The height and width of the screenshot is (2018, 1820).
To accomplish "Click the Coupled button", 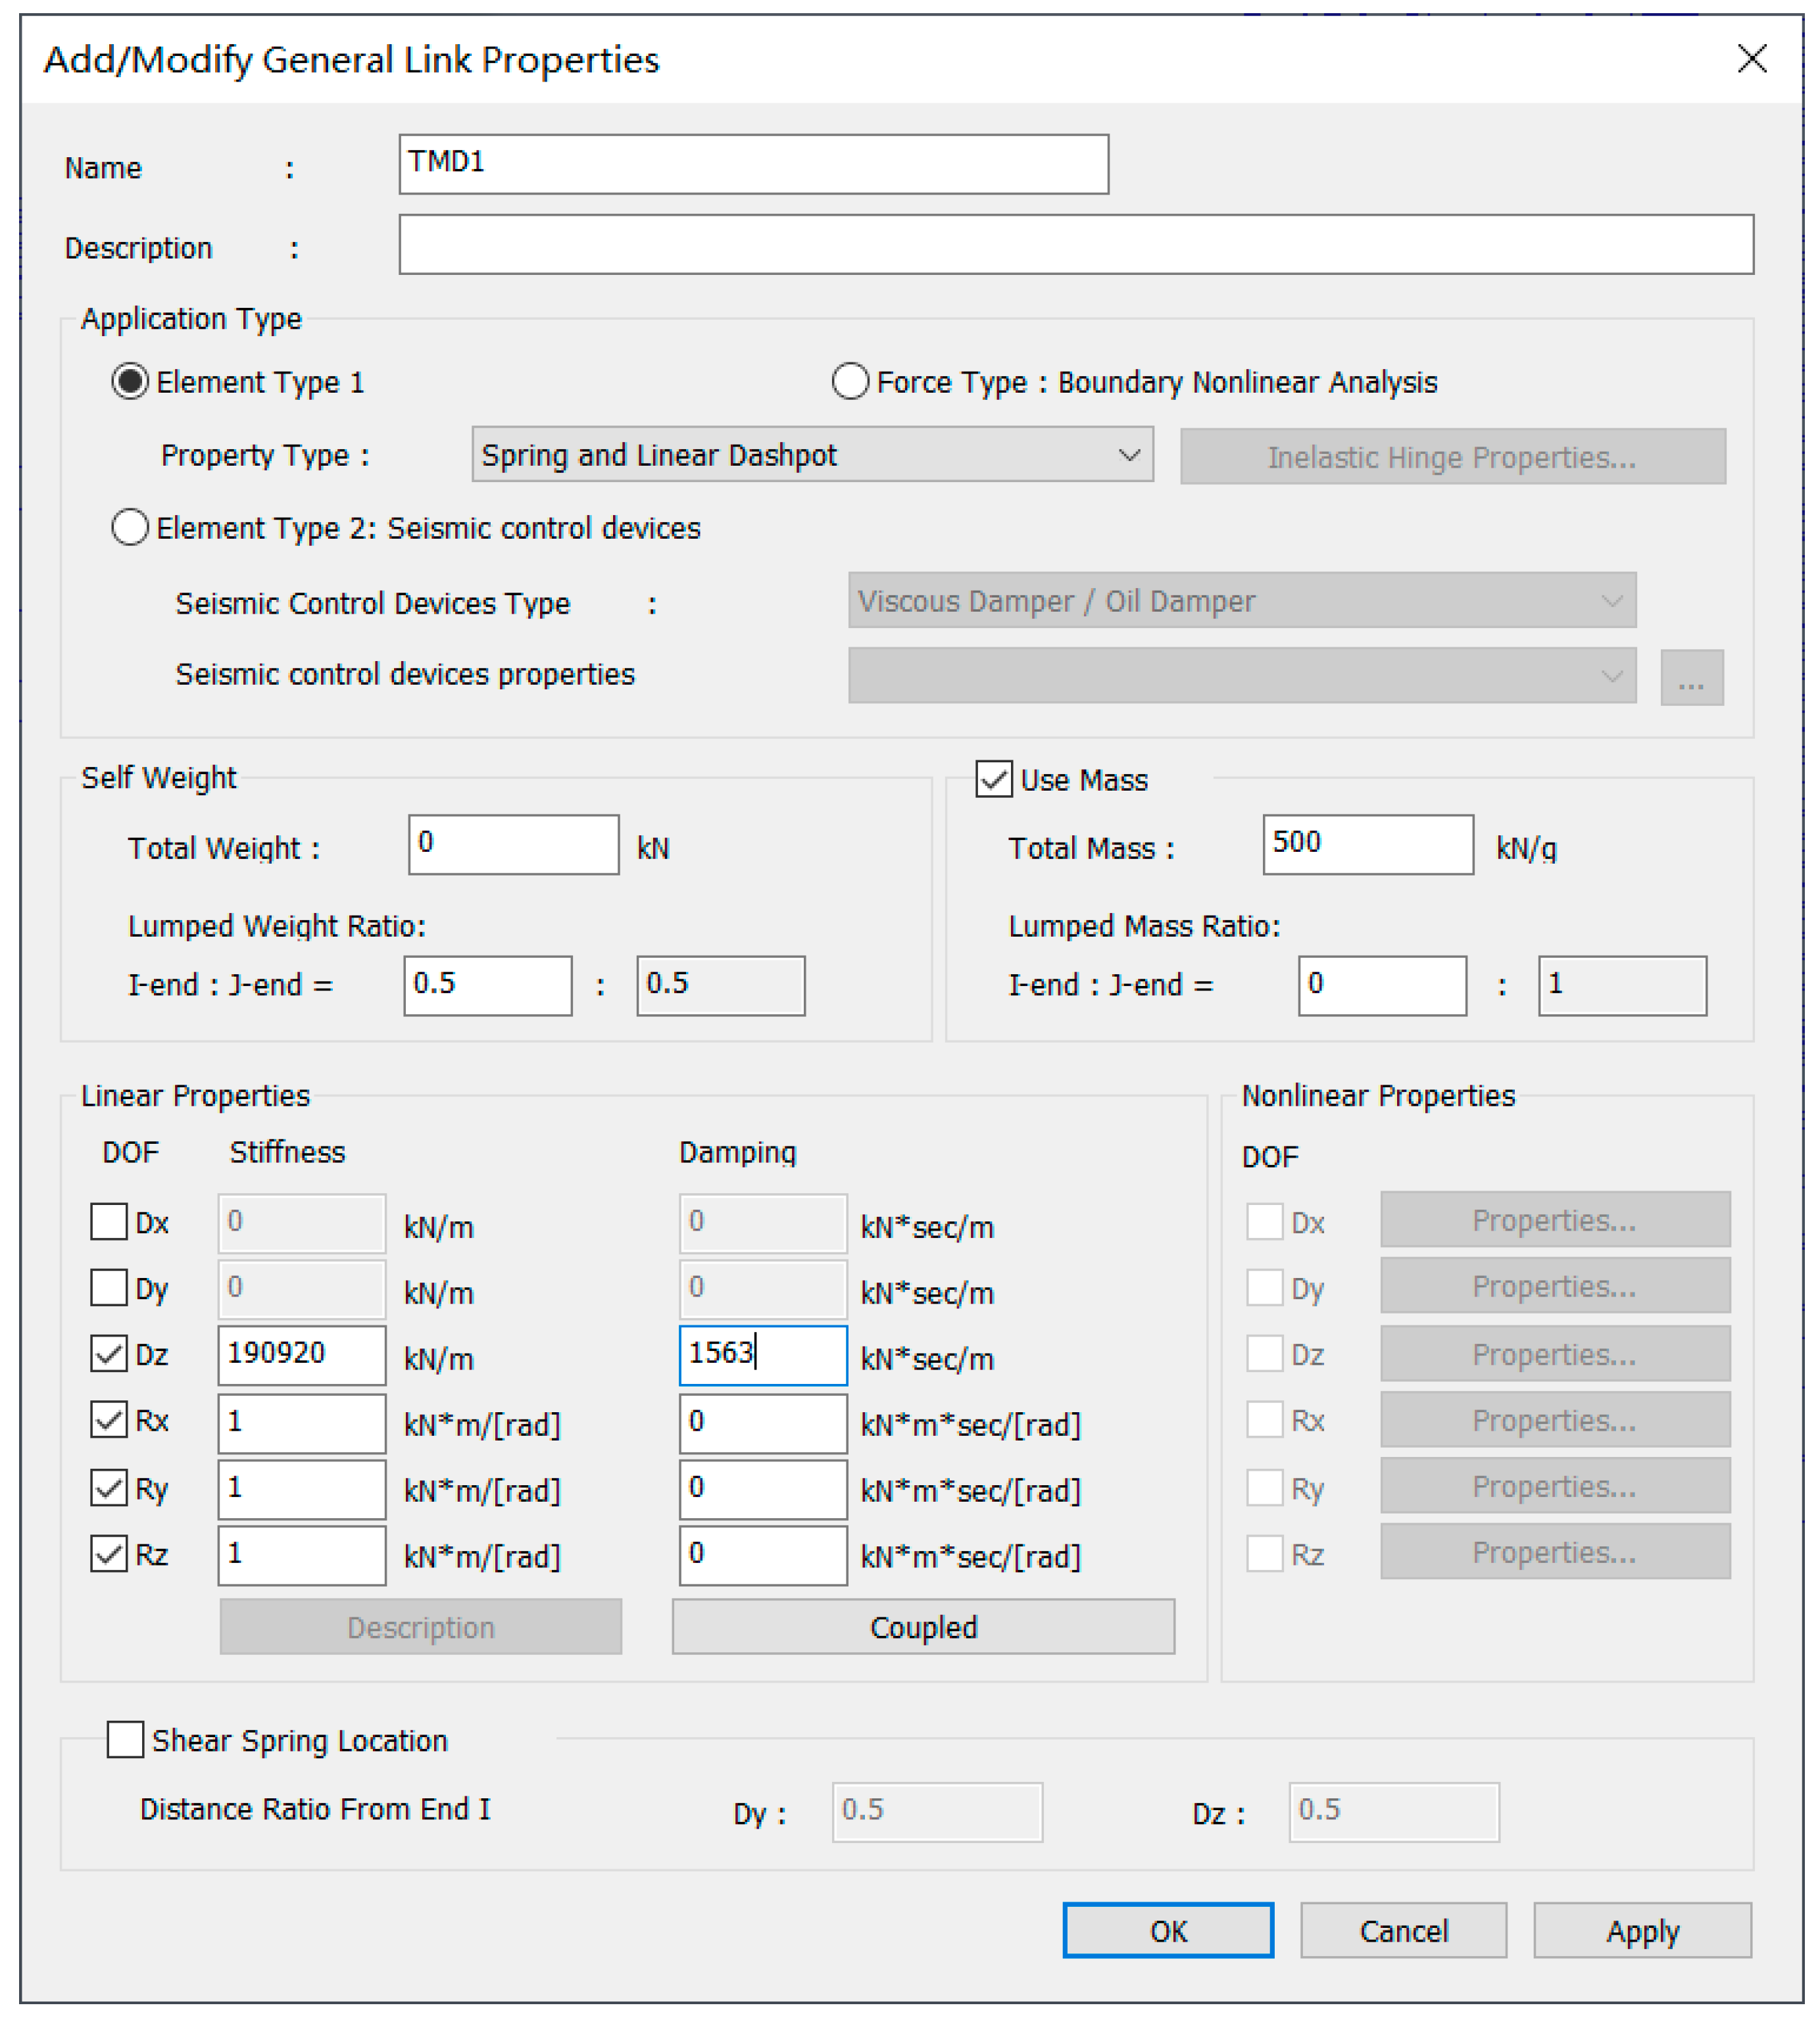I will pos(922,1627).
